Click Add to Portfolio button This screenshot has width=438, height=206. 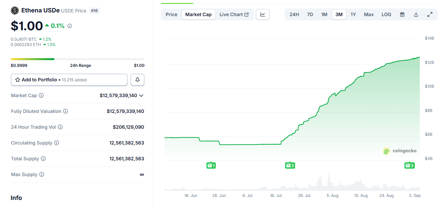point(69,80)
